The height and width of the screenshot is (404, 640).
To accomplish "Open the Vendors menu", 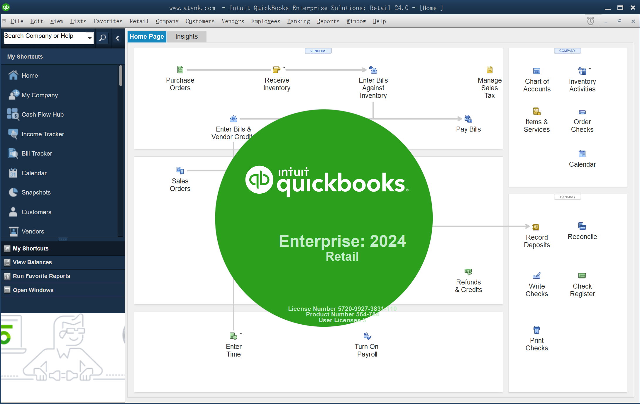I will (233, 21).
